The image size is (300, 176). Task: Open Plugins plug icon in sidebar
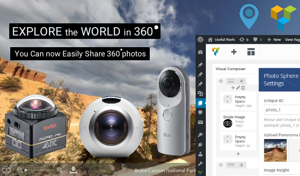pos(200,144)
